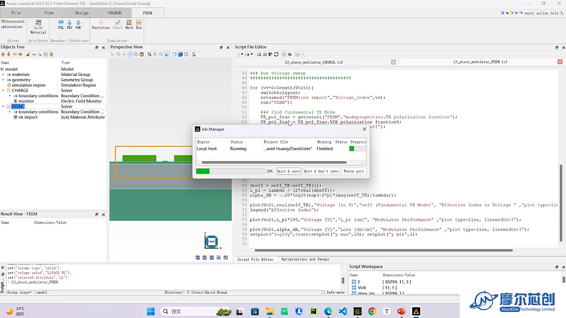The height and width of the screenshot is (318, 566).
Task: Open the View ribbon tab
Action: coord(49,13)
